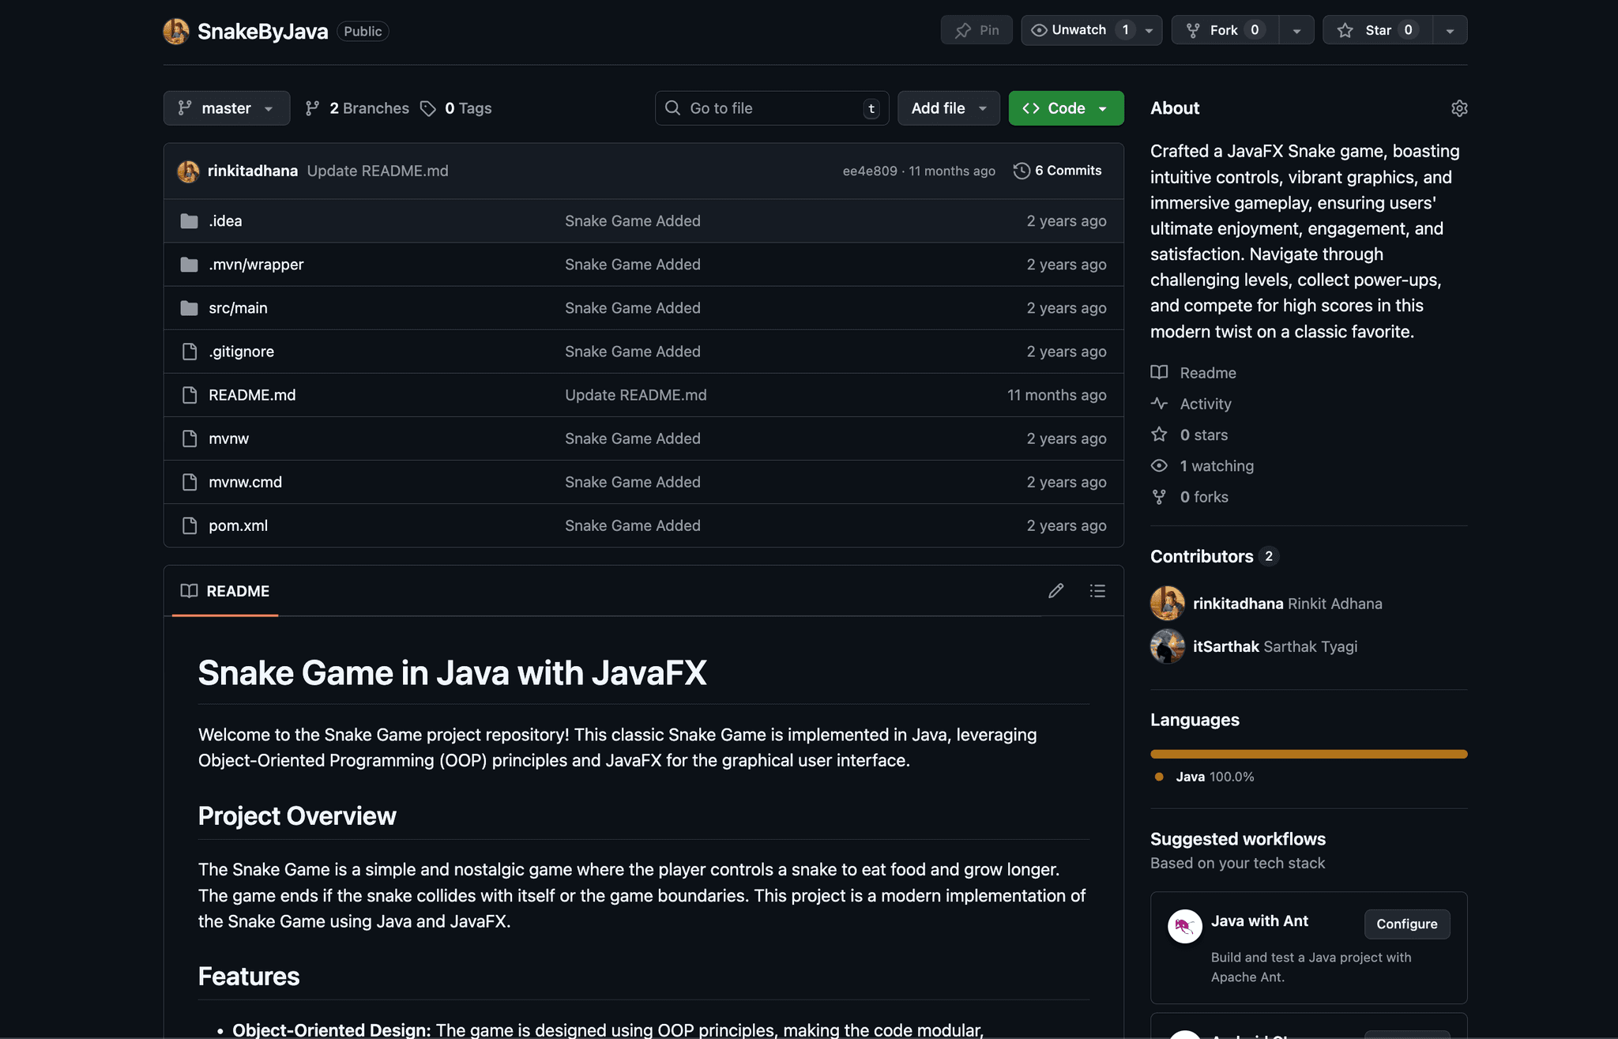Open the Star lists dropdown arrow

point(1450,30)
